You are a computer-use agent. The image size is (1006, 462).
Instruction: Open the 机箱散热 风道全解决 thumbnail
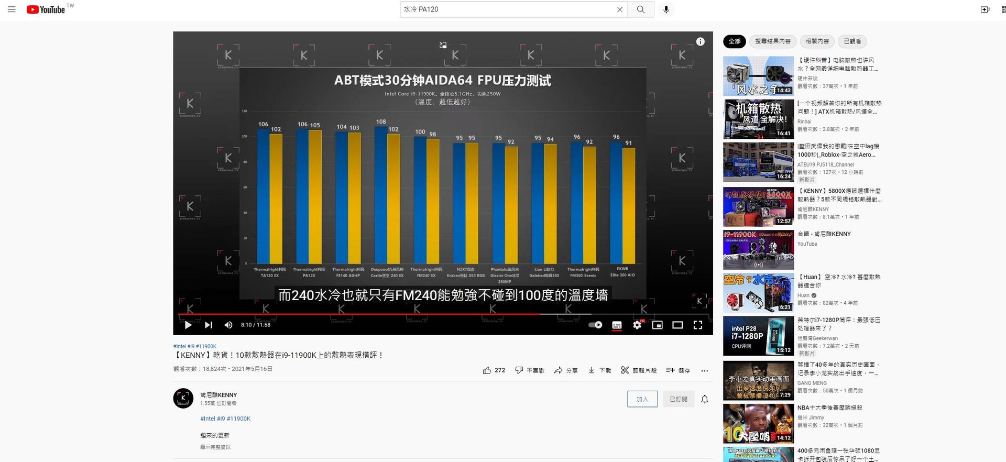[758, 119]
